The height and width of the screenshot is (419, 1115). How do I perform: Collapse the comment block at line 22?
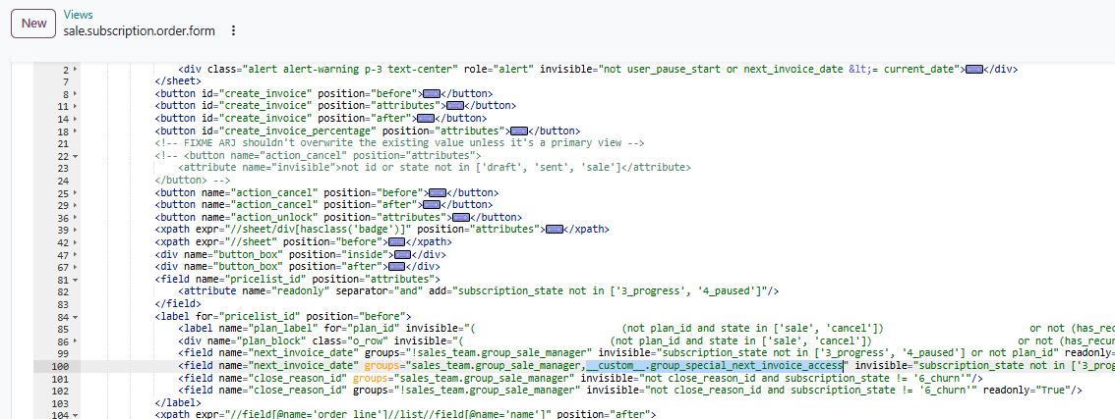coord(76,155)
